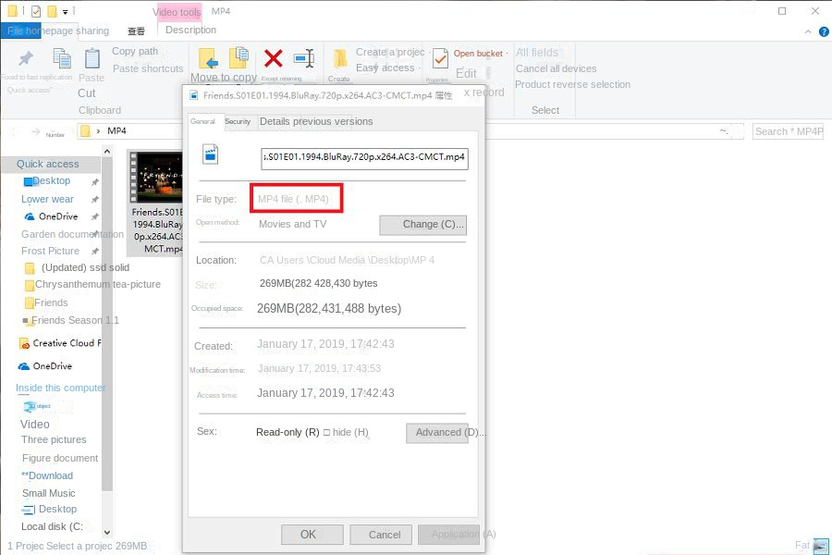
Task: Click the breadcrumb chevron before MP4
Action: coord(98,131)
